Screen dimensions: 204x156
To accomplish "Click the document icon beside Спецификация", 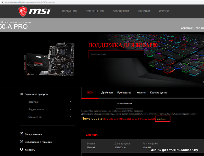I will coord(21,134).
